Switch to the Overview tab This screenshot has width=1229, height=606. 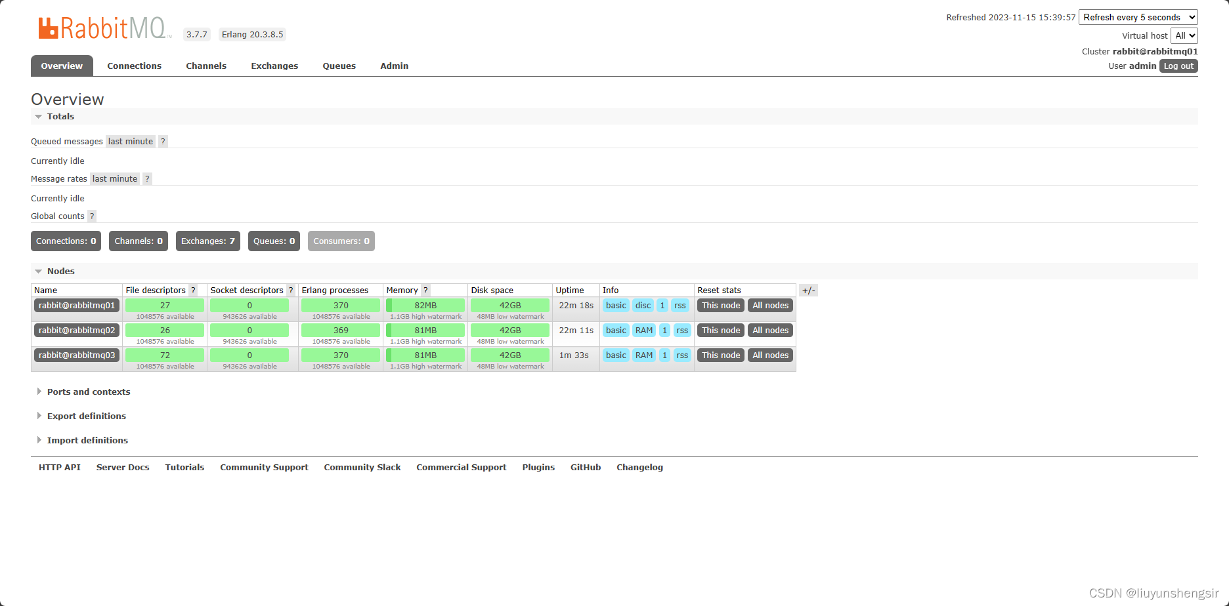[x=62, y=66]
